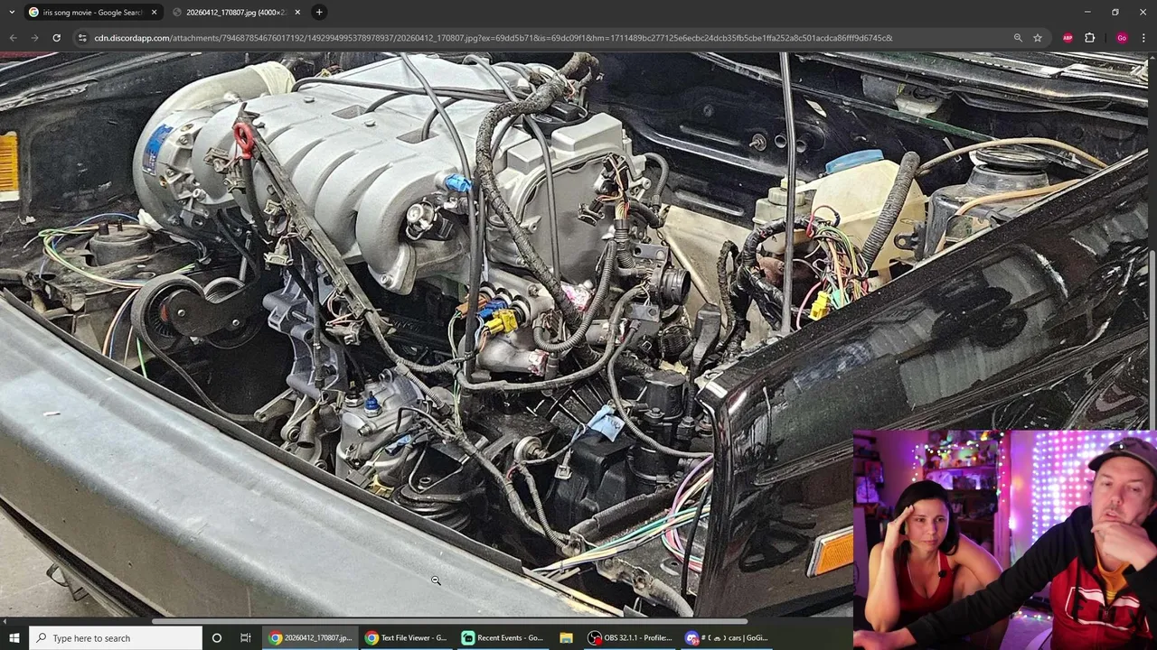Open the ABP adblock extension

(1068, 38)
